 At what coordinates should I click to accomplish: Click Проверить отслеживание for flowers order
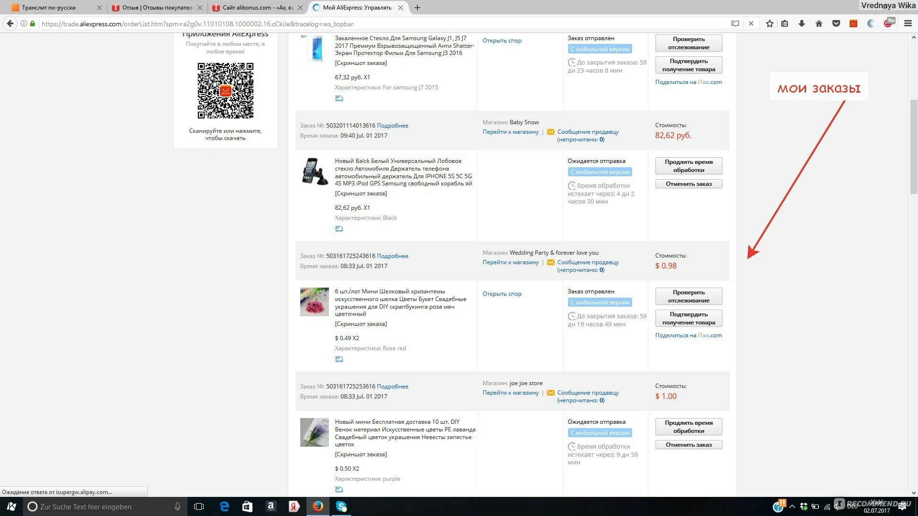[688, 296]
